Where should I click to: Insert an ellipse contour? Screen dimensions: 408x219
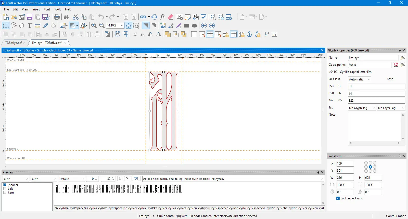[194, 25]
